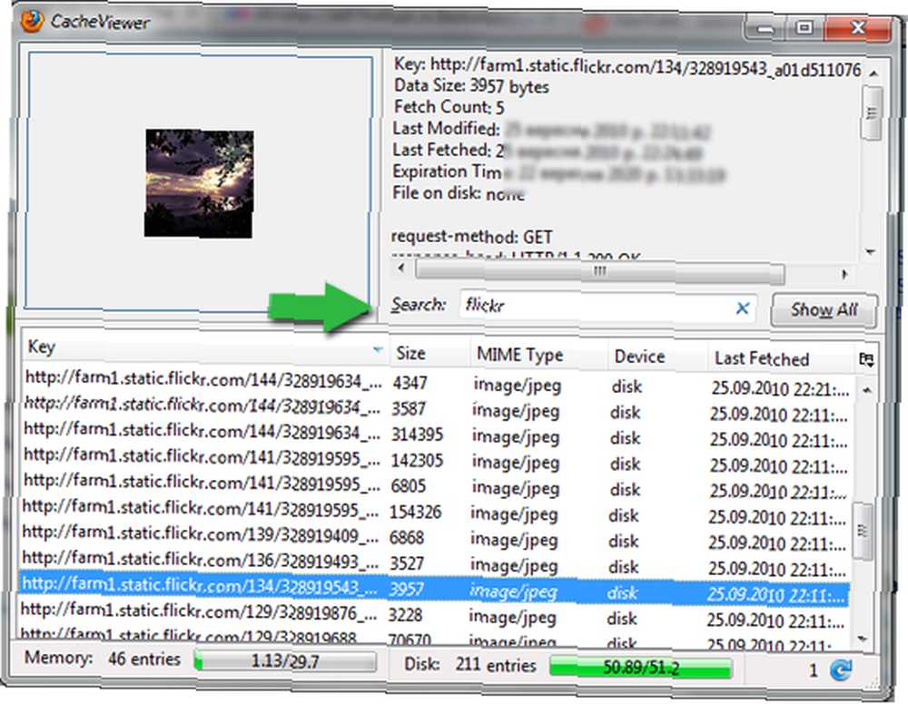Image resolution: width=908 pixels, height=704 pixels.
Task: Click the Key URL line in the details pane
Action: tap(627, 66)
